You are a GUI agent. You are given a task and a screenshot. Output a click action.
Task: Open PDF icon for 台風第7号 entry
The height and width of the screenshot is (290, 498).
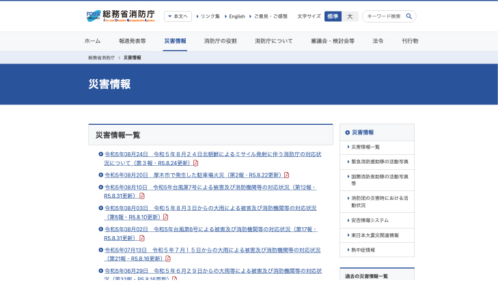(142, 196)
